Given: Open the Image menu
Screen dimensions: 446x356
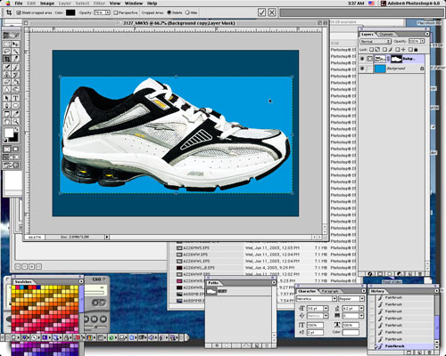Looking at the screenshot, I should 47,4.
